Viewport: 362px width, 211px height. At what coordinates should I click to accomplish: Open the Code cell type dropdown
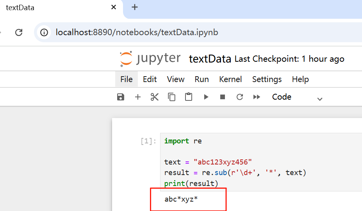point(297,97)
